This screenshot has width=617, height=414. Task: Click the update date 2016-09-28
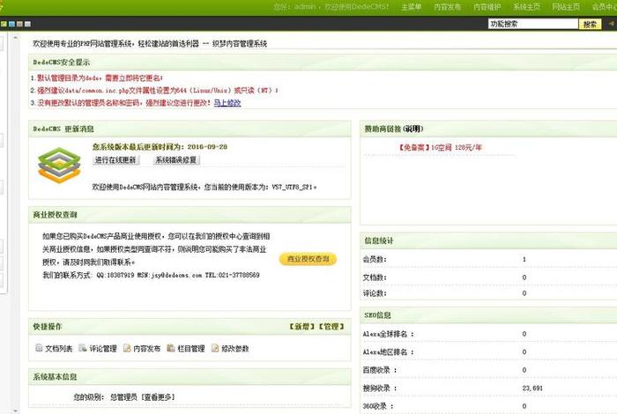[x=207, y=146]
